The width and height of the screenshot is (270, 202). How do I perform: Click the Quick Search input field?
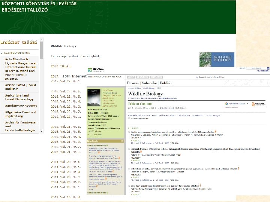(256, 68)
